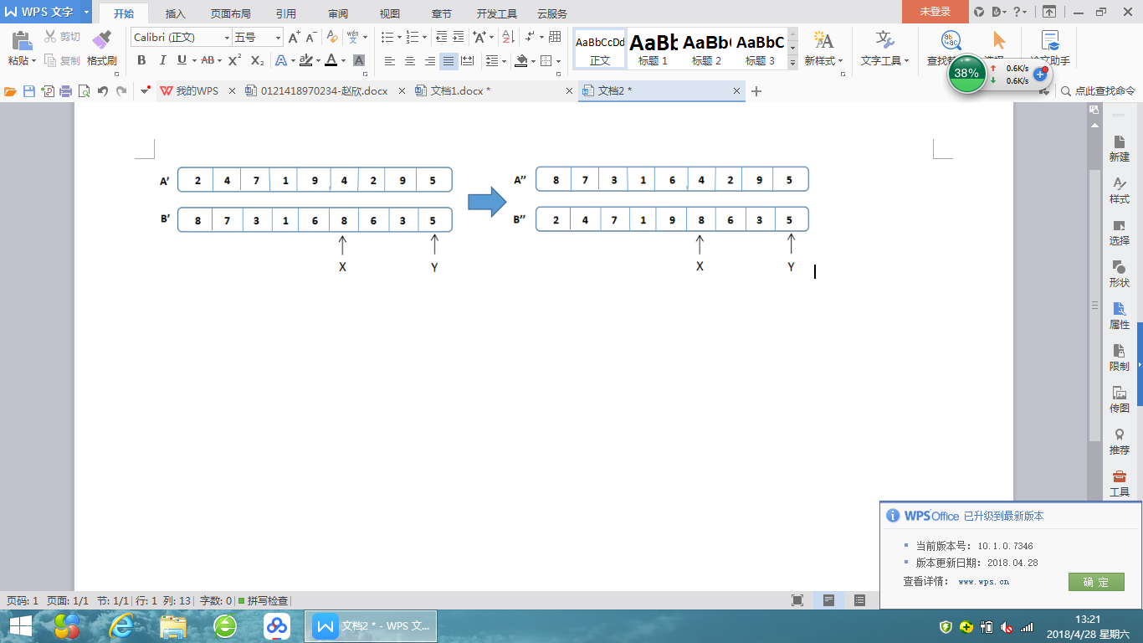Insert table via grid icon
Screen dimensions: 1143x643
pos(555,37)
